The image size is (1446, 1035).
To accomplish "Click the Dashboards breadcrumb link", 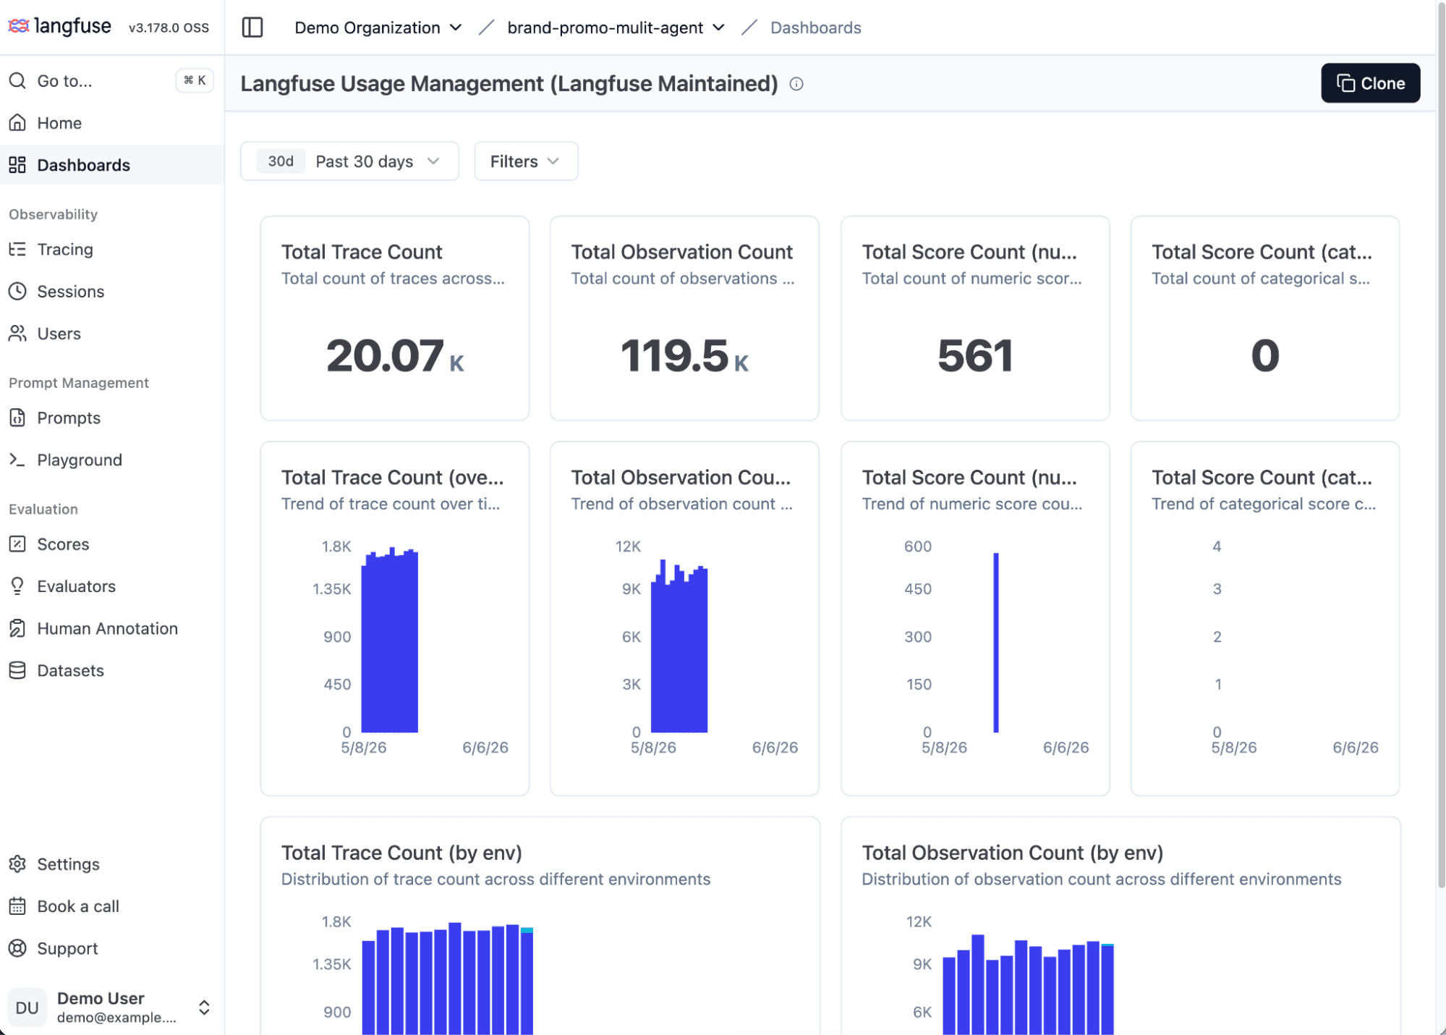I will [x=815, y=28].
